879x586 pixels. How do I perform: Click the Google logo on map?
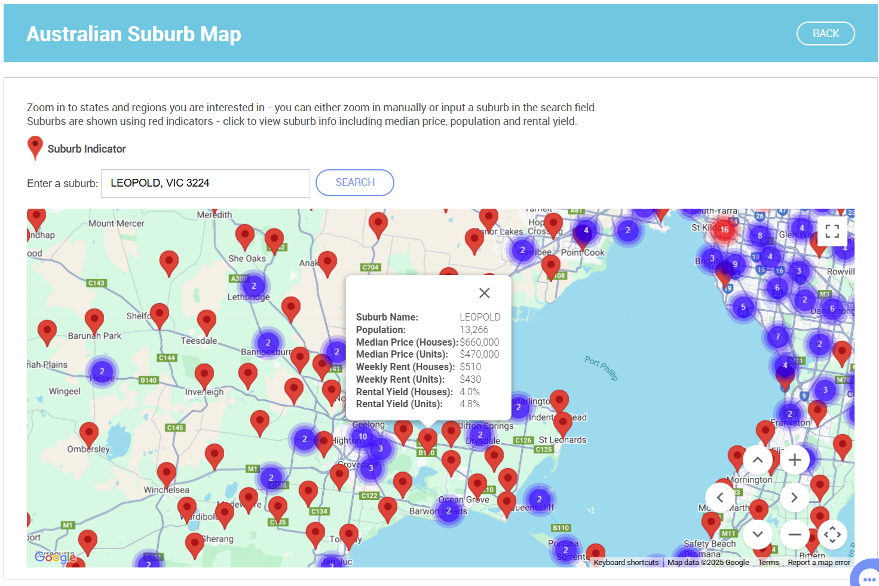pos(55,557)
